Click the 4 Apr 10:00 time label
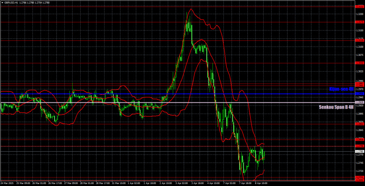Image resolution: width=365 pixels, height=186 pixels. (x=213, y=183)
